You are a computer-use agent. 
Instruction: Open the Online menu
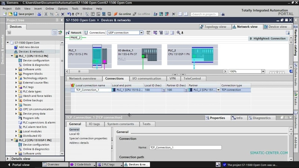click(50, 9)
